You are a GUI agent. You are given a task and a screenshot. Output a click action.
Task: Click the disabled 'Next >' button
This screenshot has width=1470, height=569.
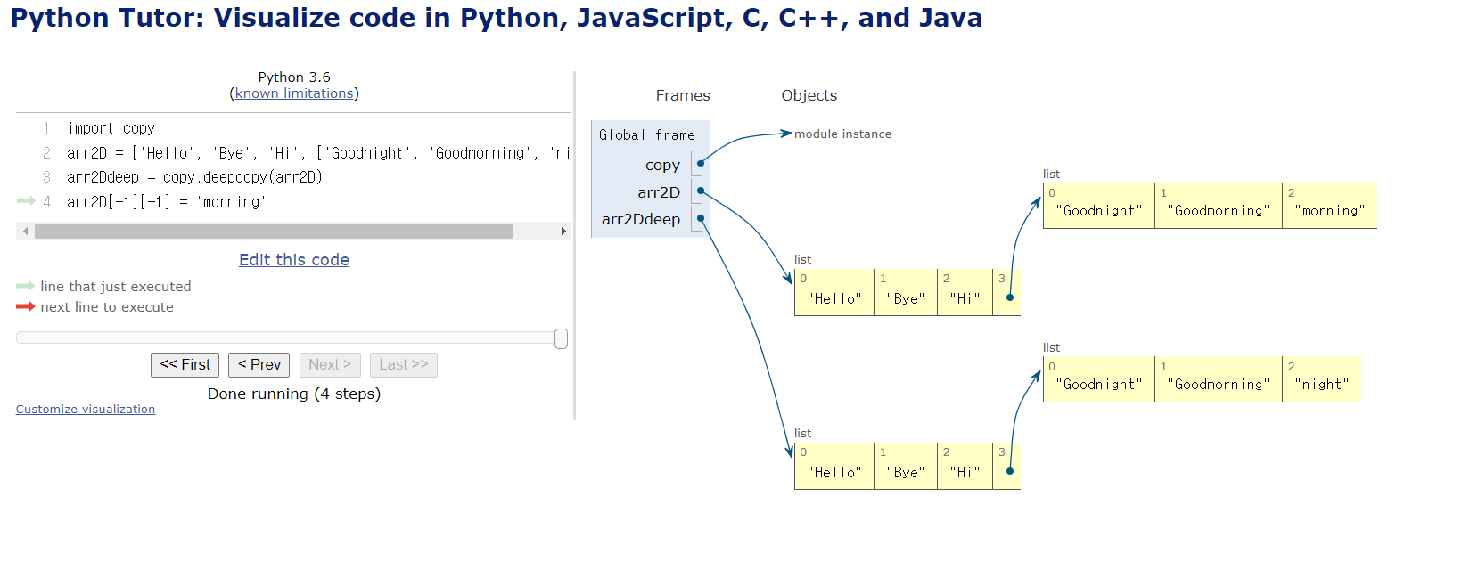pos(330,365)
